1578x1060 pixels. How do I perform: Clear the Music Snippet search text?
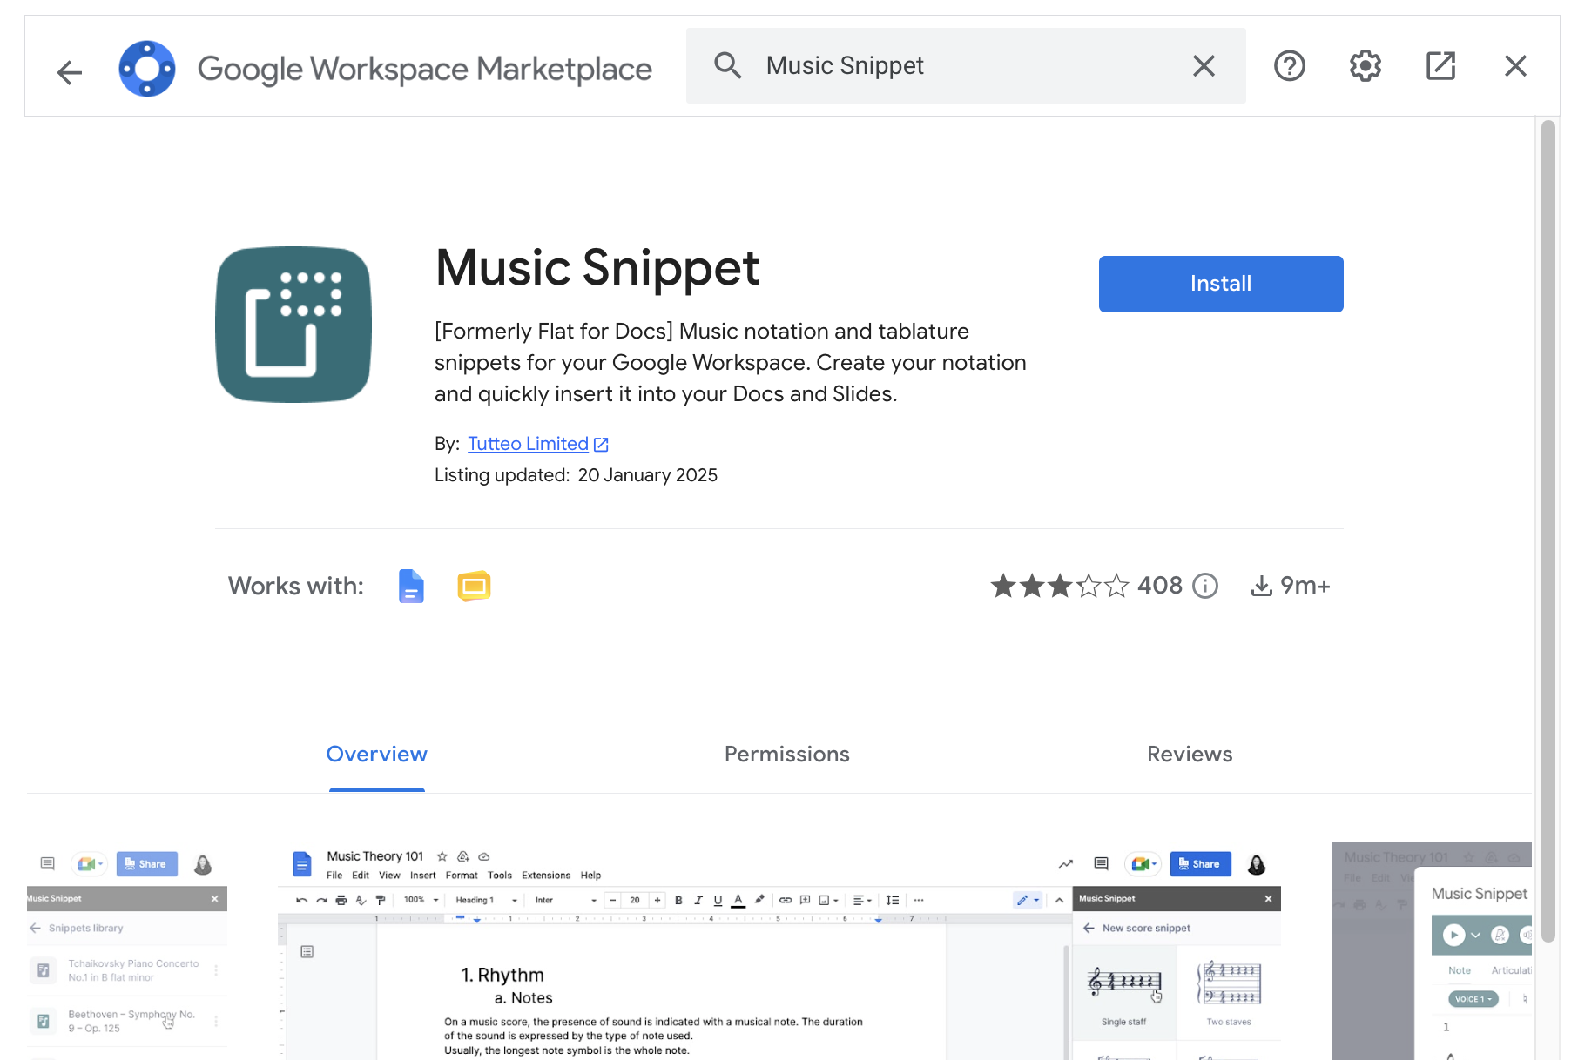1204,66
